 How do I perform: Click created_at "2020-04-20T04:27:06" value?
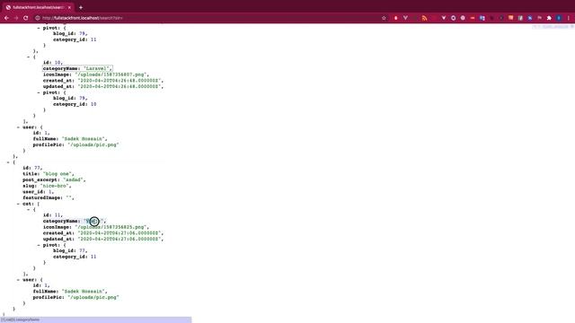119,233
